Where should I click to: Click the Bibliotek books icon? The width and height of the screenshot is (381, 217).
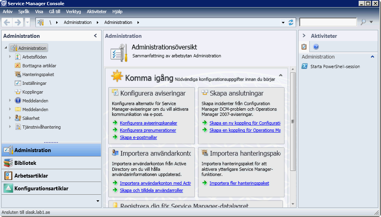(x=8, y=163)
